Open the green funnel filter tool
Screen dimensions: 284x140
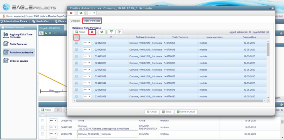click(111, 32)
